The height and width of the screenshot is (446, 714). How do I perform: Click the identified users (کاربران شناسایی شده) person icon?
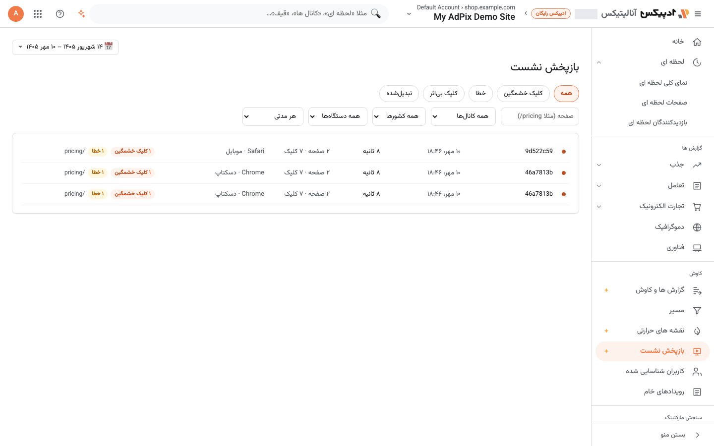697,372
